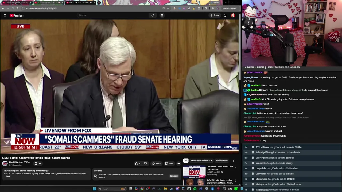Expand description with ...more
The width and height of the screenshot is (342, 192).
click(7, 176)
